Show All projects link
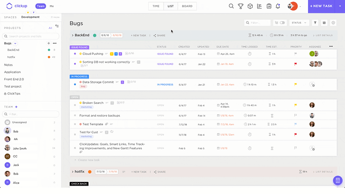This screenshot has height=194, width=345. tap(50, 28)
